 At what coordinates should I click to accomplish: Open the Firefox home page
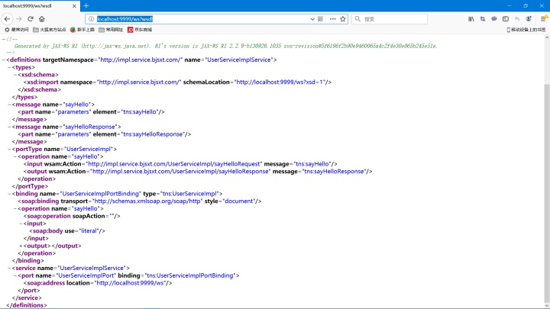tap(42, 19)
